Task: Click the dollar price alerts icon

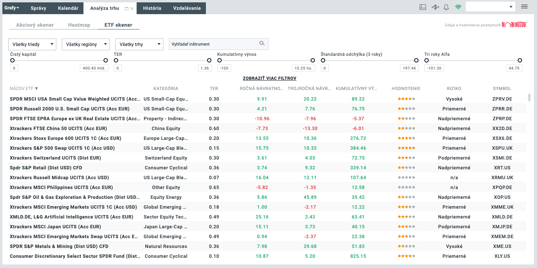Action: coord(435,7)
